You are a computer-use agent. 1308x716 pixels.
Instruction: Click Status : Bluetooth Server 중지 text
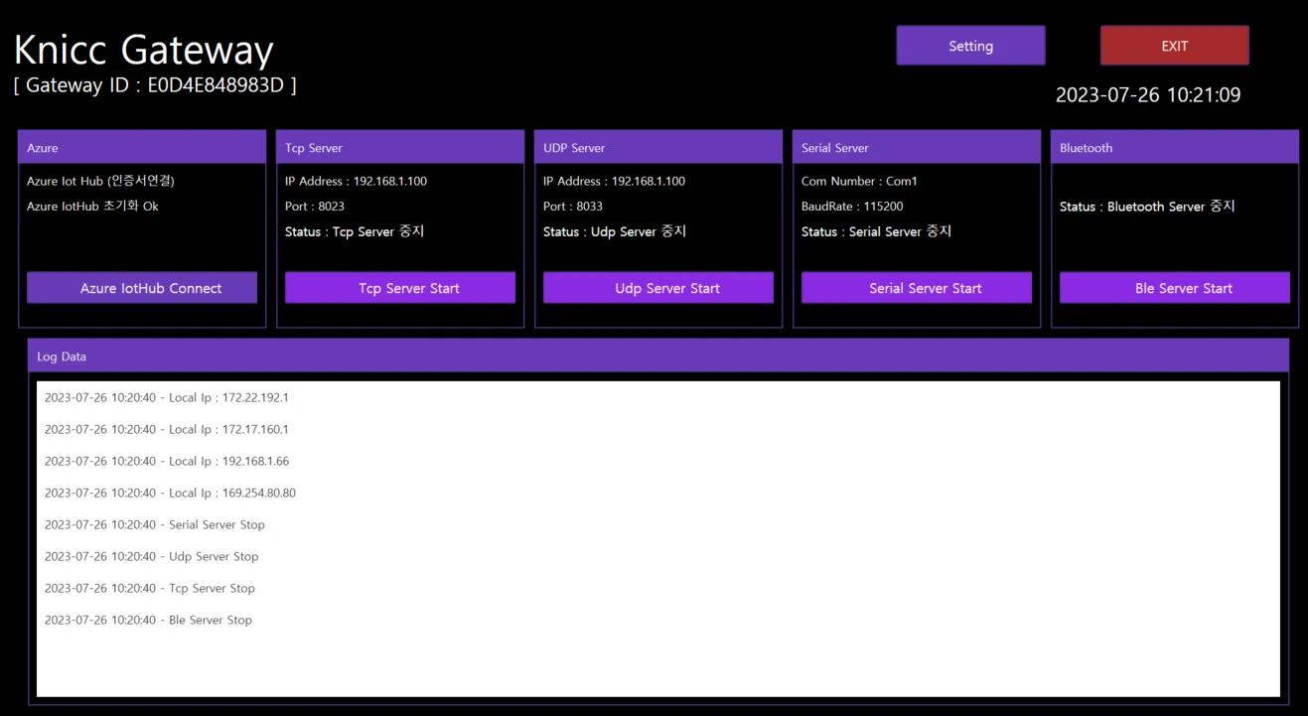tap(1147, 206)
